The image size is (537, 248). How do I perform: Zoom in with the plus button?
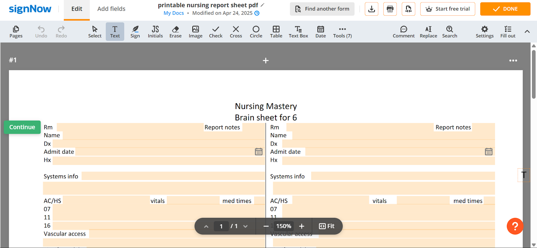click(301, 227)
